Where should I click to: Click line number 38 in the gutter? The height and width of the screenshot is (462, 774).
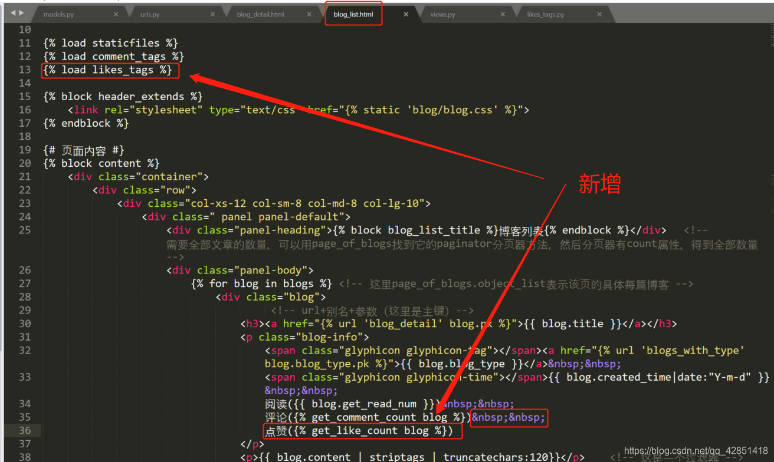(x=24, y=457)
